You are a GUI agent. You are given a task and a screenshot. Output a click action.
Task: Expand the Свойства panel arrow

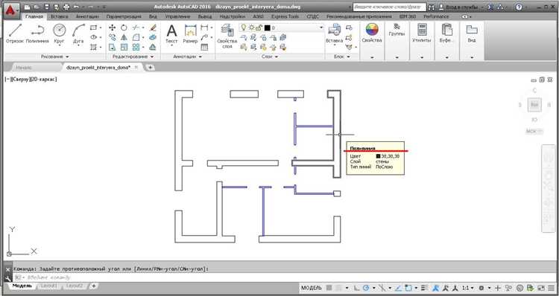click(372, 57)
